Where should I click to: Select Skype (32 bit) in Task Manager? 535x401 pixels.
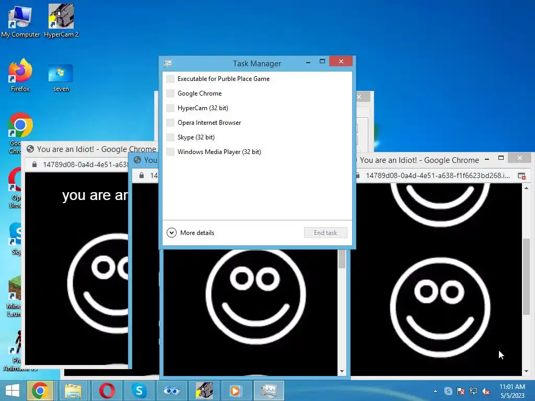(257, 137)
